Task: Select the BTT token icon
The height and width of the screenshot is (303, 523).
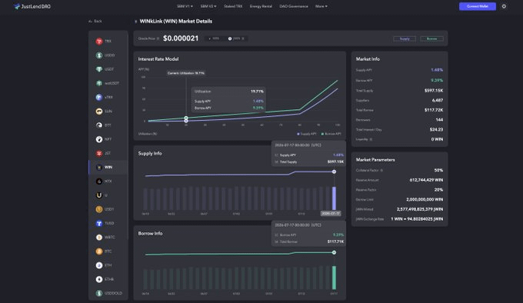Action: (x=99, y=125)
